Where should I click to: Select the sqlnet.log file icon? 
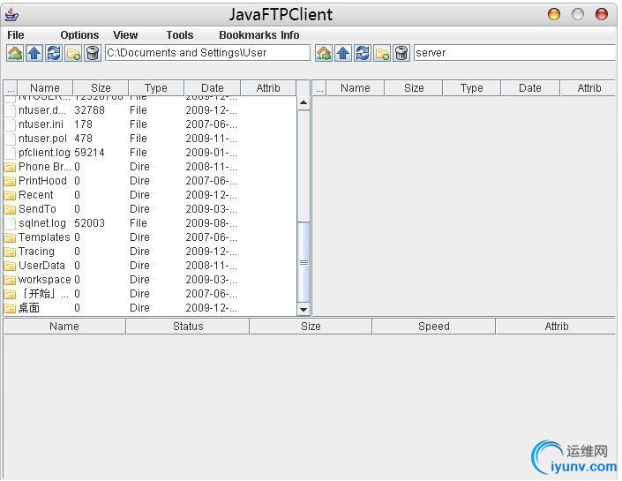[x=10, y=223]
